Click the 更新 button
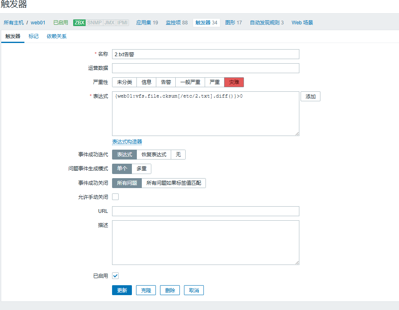399x310 pixels. (122, 290)
